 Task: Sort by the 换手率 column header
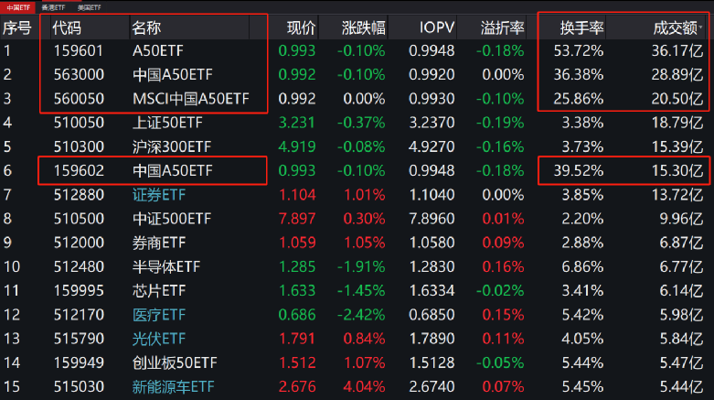coord(581,27)
